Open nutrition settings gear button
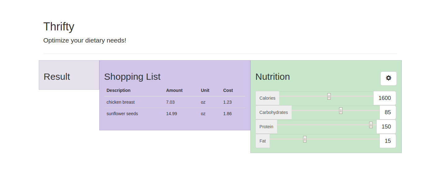This screenshot has width=439, height=194. (x=388, y=78)
